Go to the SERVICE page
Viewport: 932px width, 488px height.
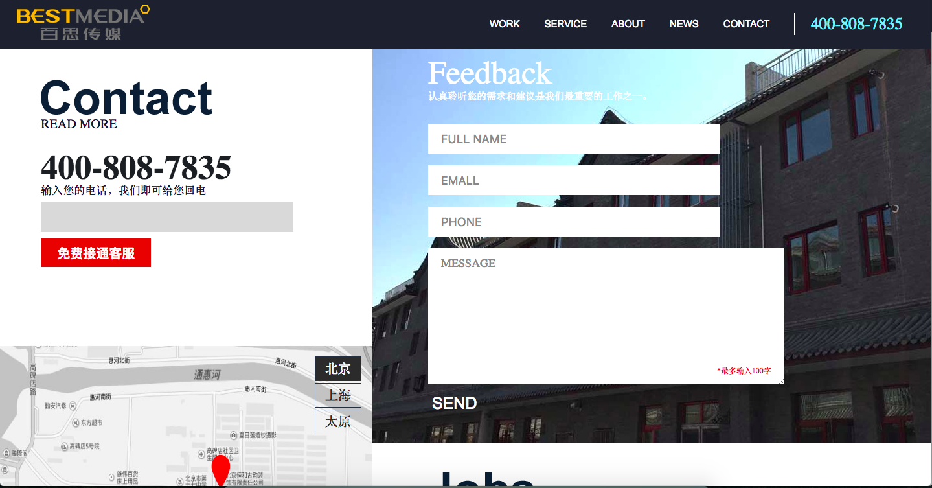click(x=565, y=24)
